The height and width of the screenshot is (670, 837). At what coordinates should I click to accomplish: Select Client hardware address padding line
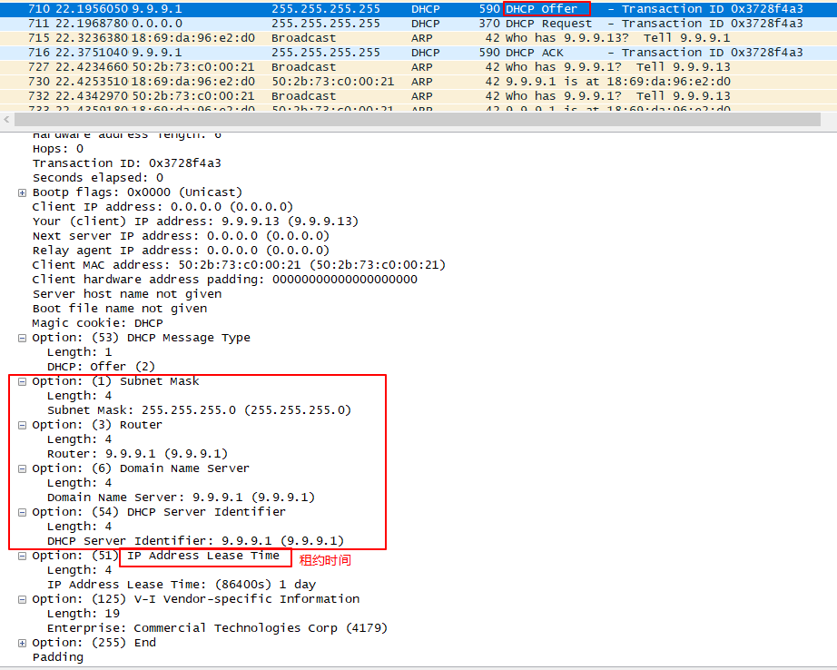coord(225,280)
